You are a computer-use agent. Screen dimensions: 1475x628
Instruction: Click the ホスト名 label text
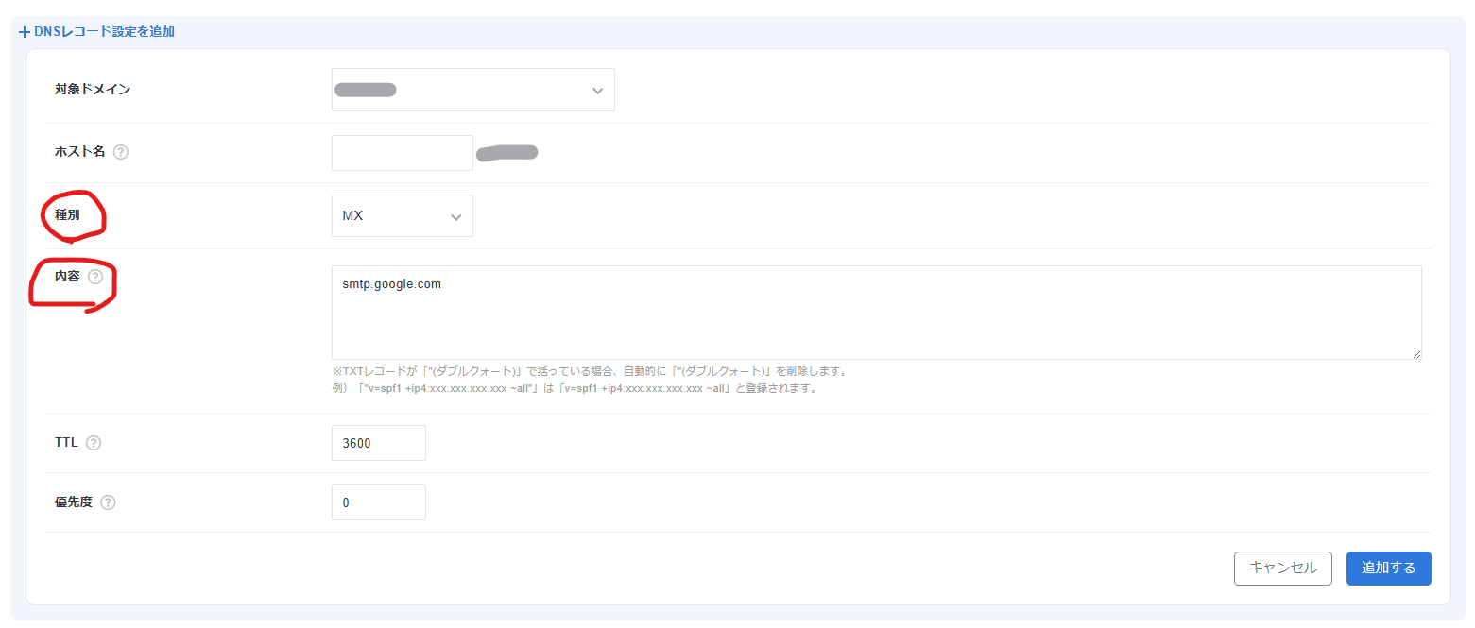[x=80, y=152]
